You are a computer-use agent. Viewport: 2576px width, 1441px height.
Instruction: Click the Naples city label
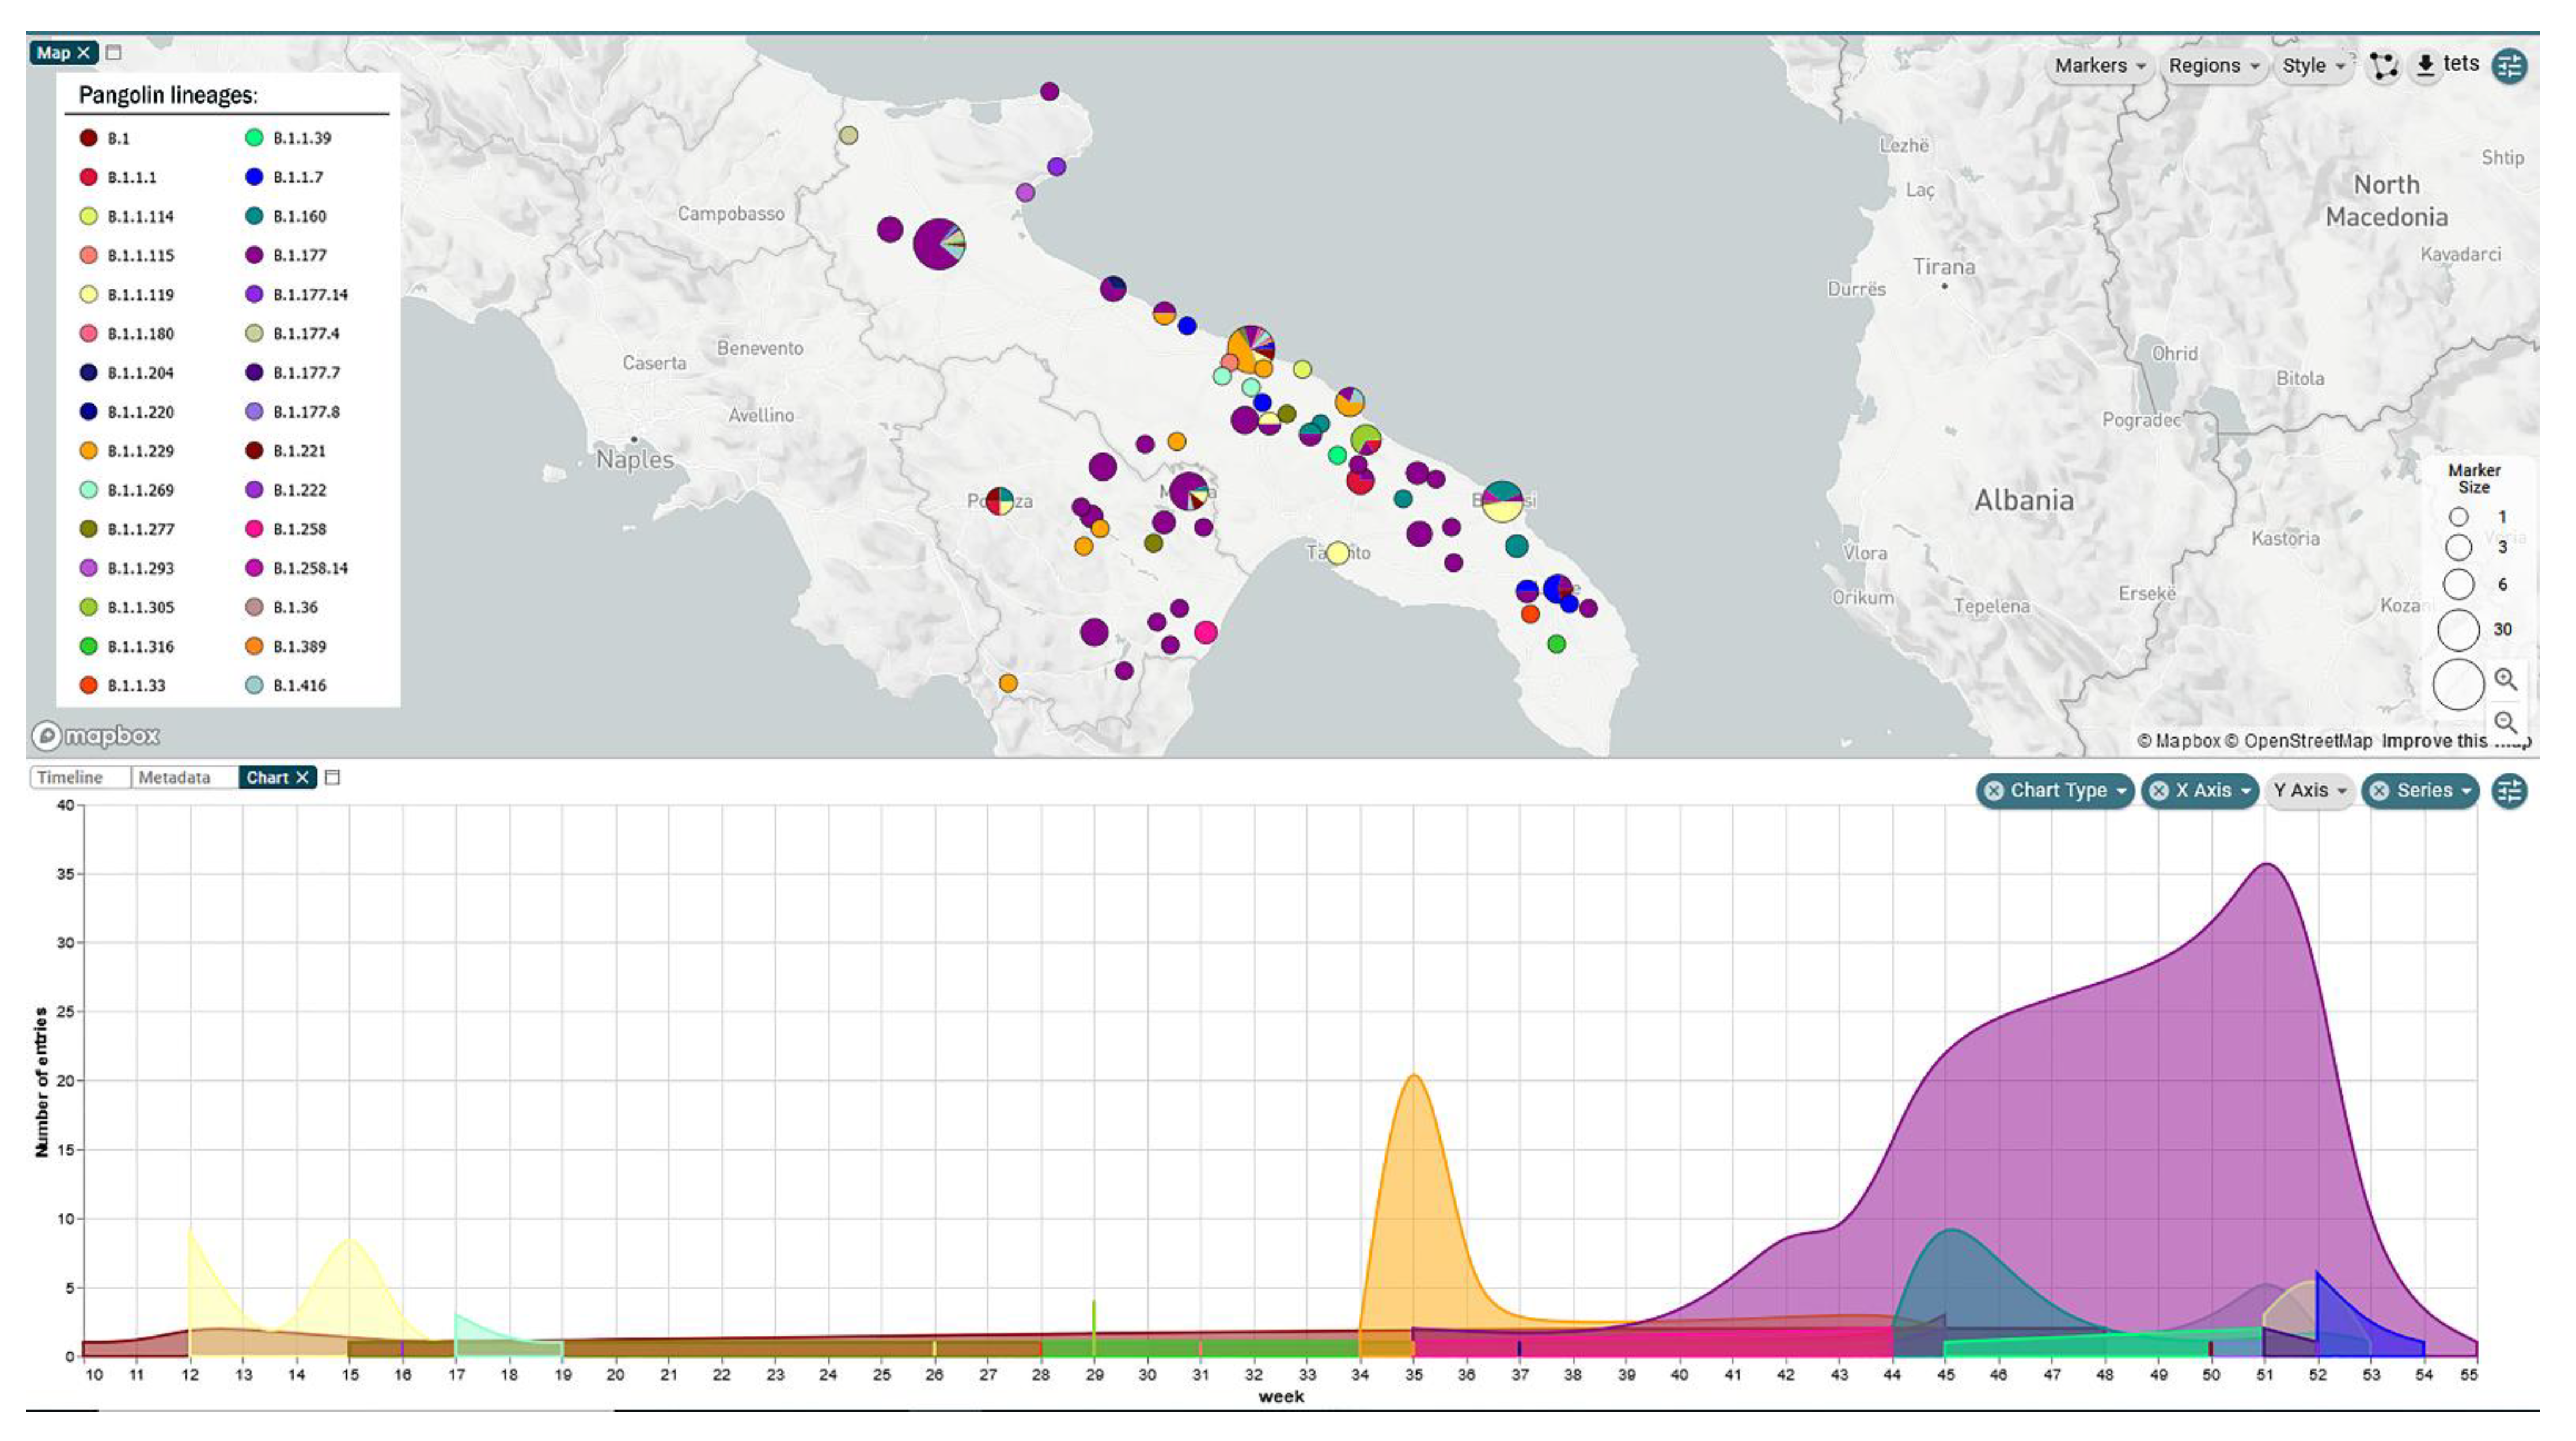[x=635, y=459]
